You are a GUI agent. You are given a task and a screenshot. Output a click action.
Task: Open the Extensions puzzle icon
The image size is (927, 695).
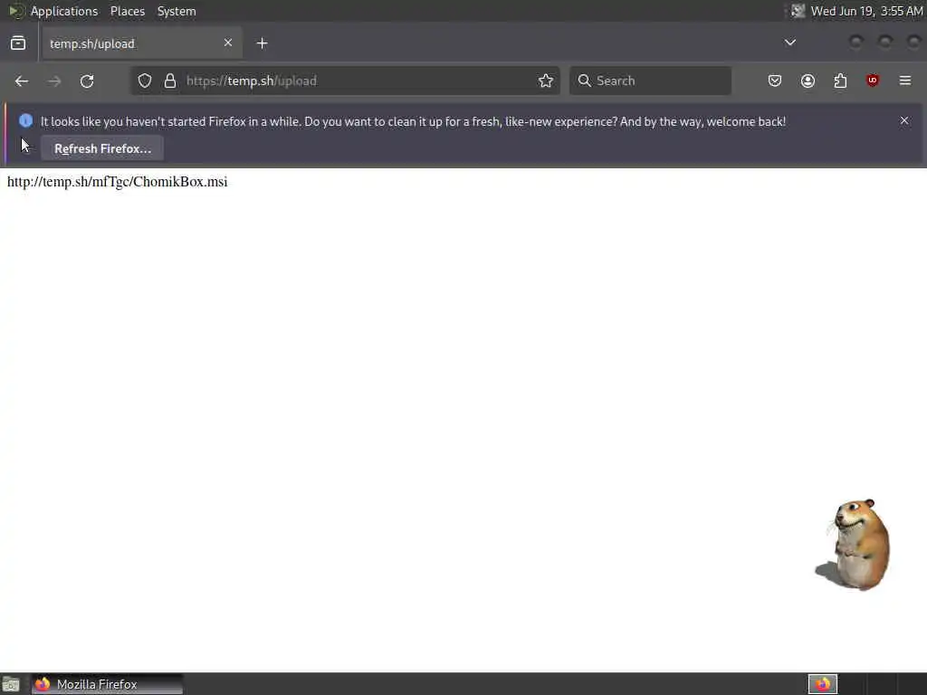840,81
